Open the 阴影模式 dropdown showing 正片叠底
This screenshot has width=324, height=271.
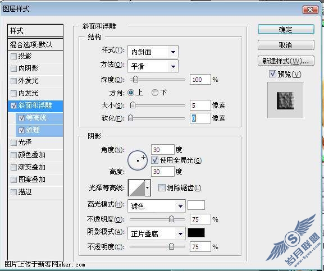pos(157,233)
